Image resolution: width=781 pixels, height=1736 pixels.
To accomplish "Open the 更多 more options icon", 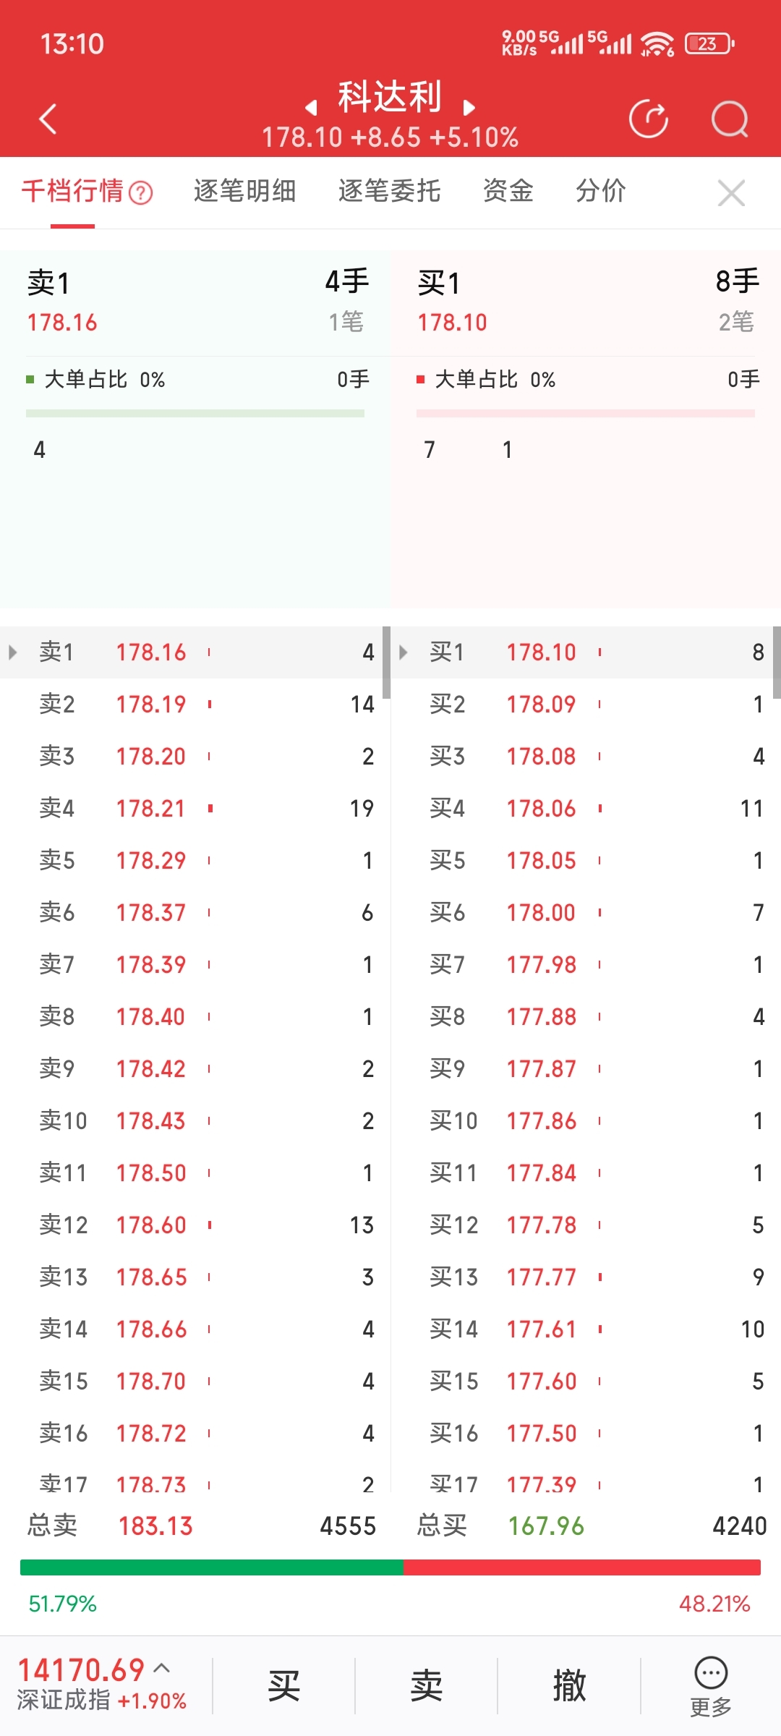I will tap(711, 1685).
